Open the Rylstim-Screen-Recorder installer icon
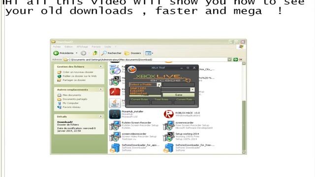This screenshot has height=177, width=315. pyautogui.click(x=115, y=125)
